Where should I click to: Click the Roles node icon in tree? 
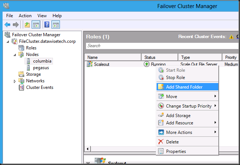tap(21, 48)
